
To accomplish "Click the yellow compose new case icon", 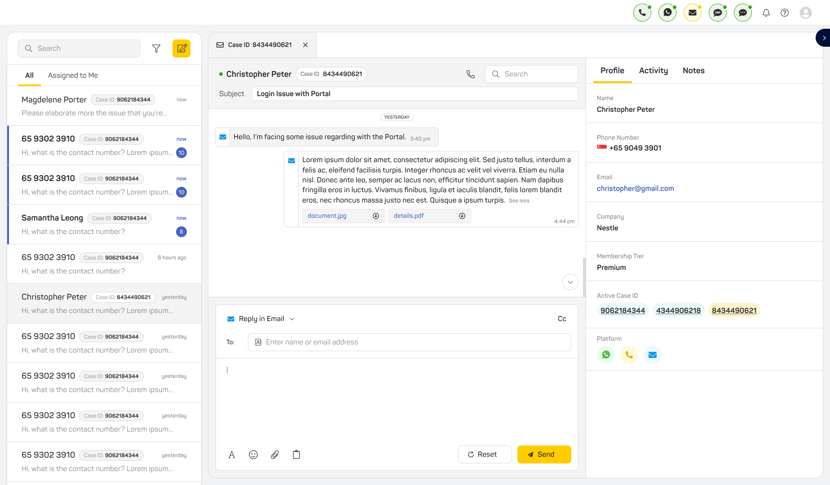I will (181, 48).
